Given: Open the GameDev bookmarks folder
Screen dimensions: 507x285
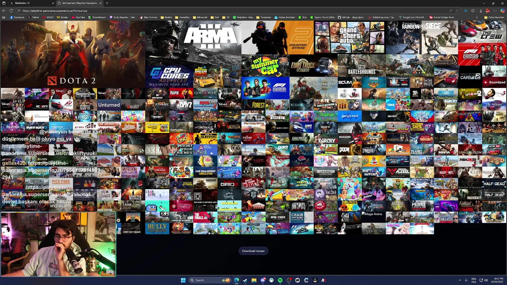Looking at the screenshot, I should point(183,17).
